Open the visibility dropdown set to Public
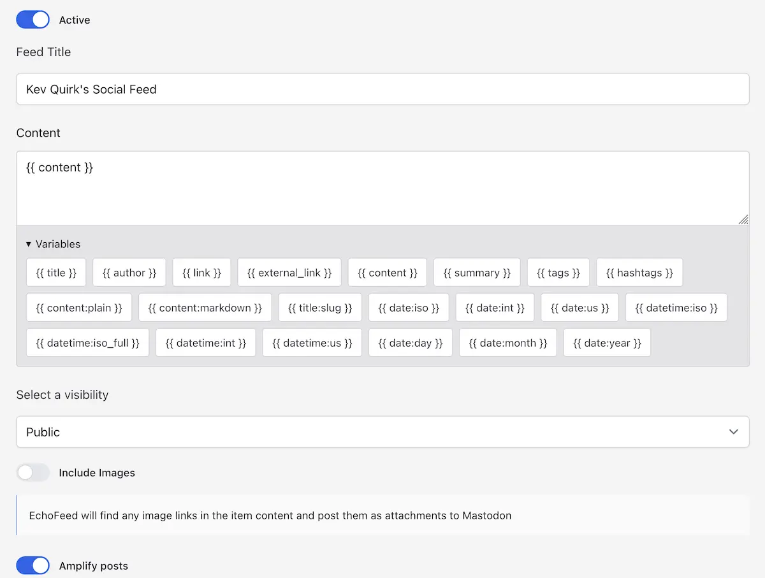The width and height of the screenshot is (765, 578). pos(382,432)
